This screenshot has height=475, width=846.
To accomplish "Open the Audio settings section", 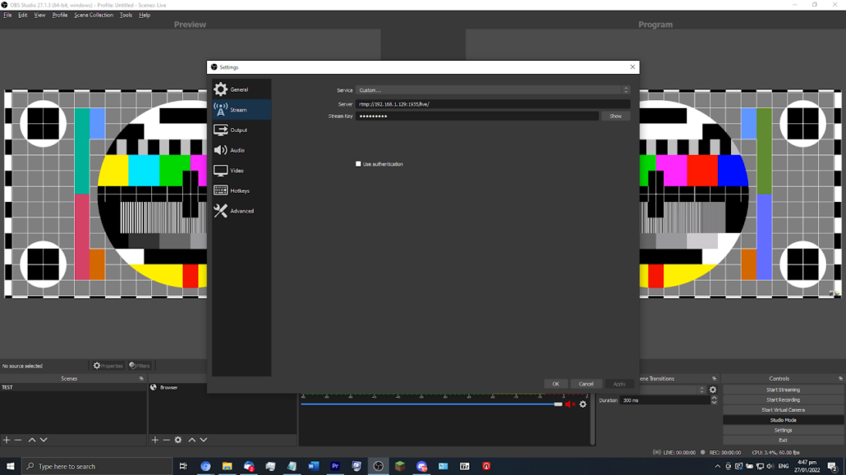I will click(x=237, y=150).
